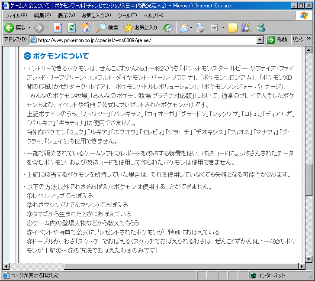This screenshot has width=315, height=281.
Task: Refresh the page with green arrows icon
Action: tap(71, 28)
